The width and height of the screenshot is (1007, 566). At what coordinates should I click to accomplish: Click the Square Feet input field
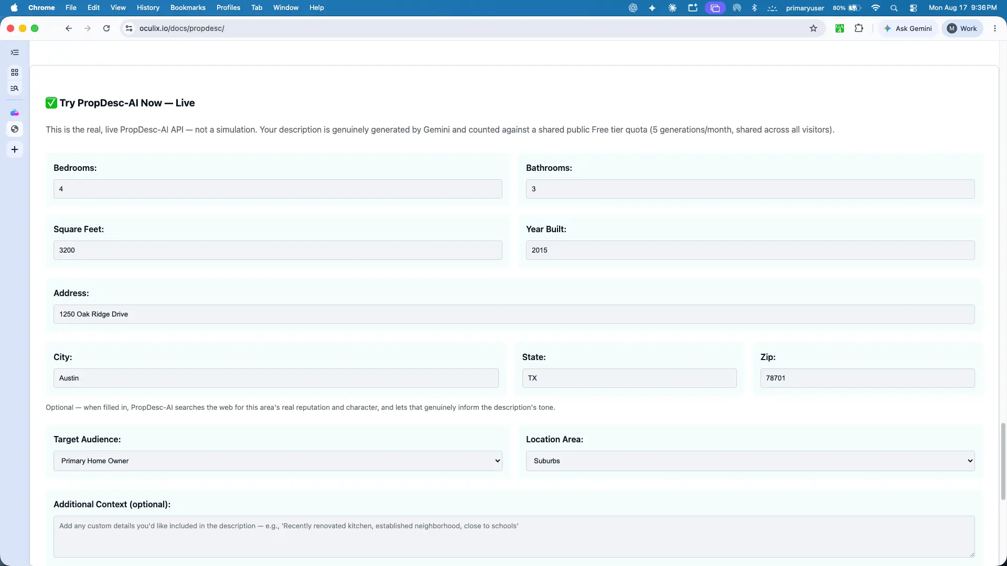[277, 251]
